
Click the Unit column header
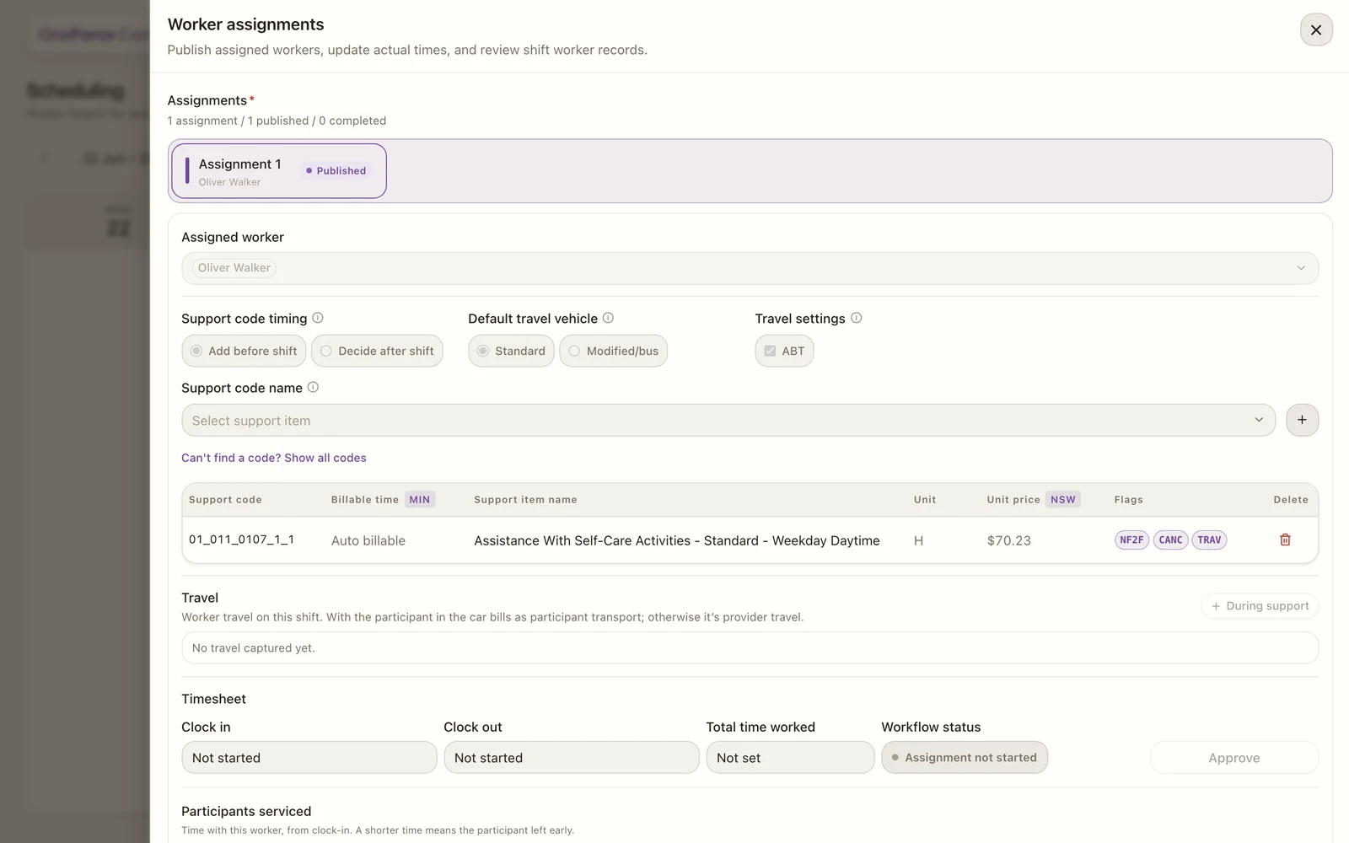(925, 500)
